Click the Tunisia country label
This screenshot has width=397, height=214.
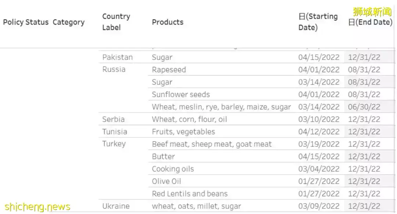tap(115, 132)
